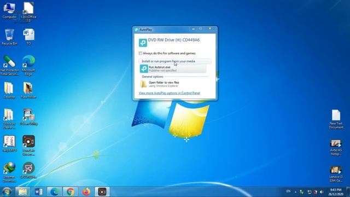Screen dimensions: 350x197
Task: Click the AutoPlay title bar icon
Action: [x=137, y=30]
